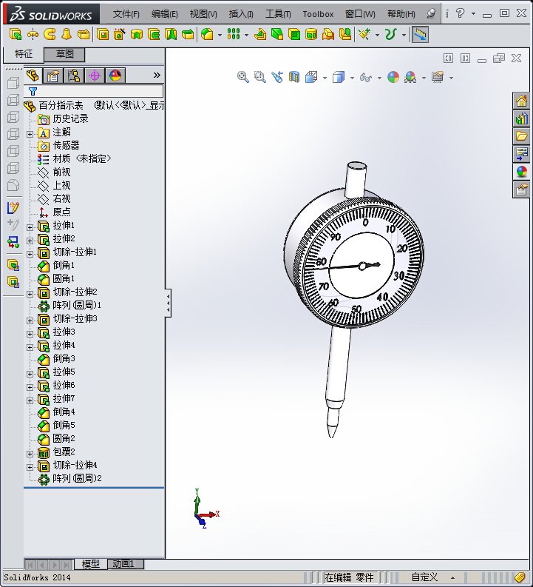Open the 帮助(H) menu

click(401, 14)
